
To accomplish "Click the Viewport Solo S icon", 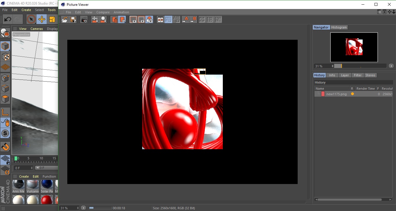I will 5,134.
